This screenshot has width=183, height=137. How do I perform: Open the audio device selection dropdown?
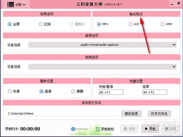pos(102,45)
